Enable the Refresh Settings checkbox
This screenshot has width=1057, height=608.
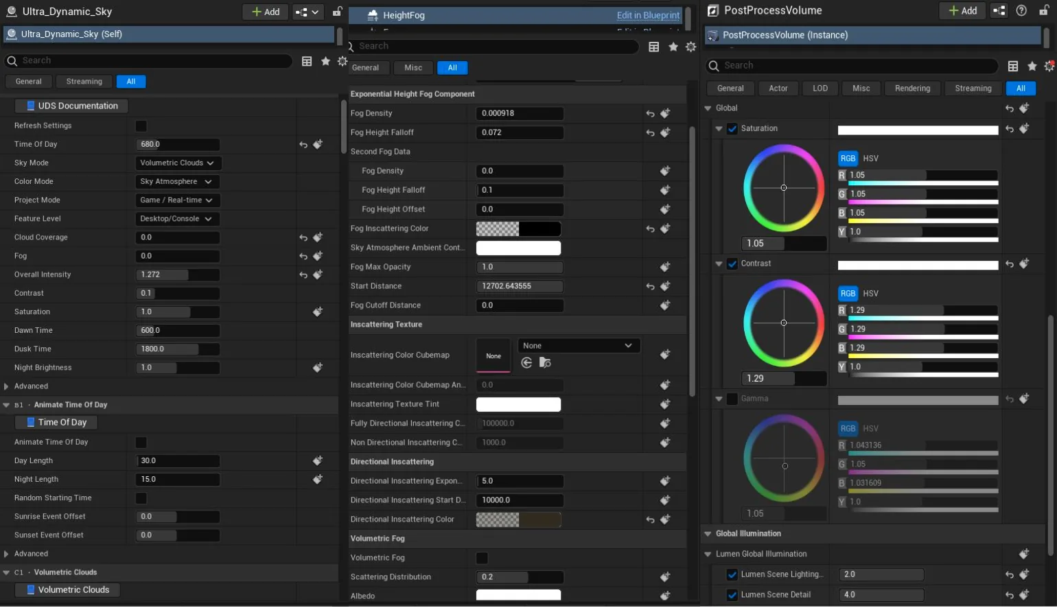pos(141,126)
